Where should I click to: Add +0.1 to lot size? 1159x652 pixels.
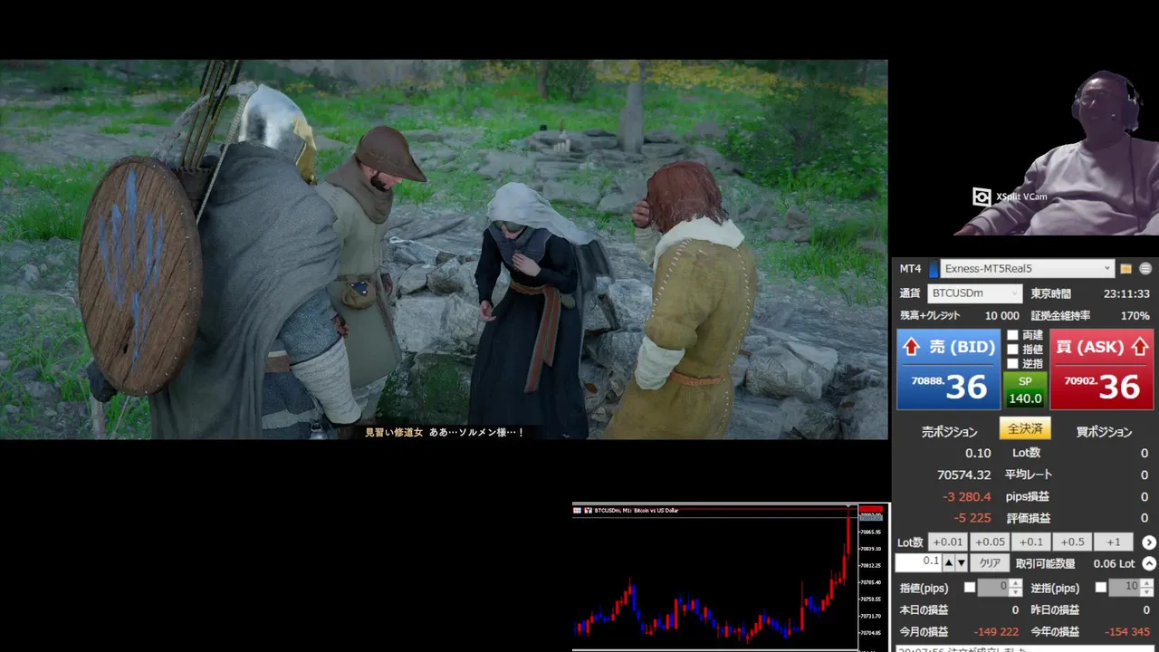(1030, 542)
